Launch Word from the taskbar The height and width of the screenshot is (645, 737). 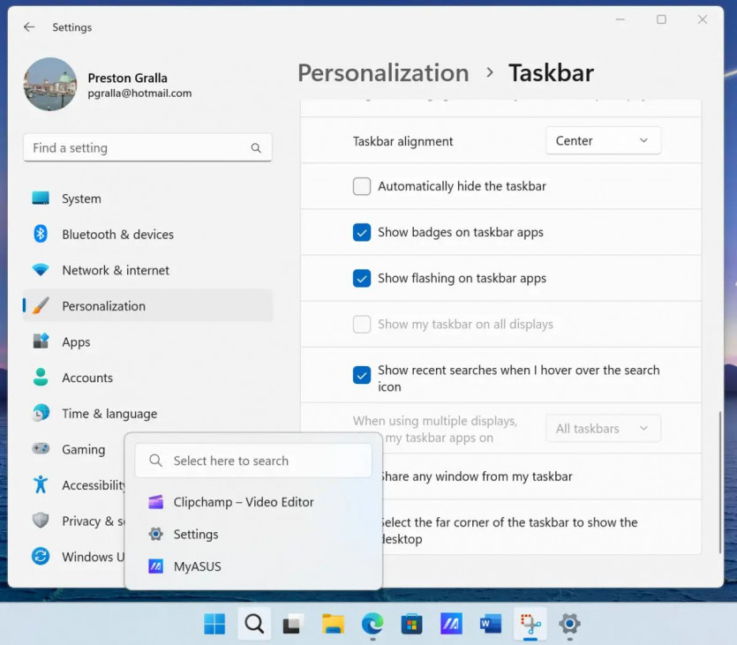click(491, 624)
